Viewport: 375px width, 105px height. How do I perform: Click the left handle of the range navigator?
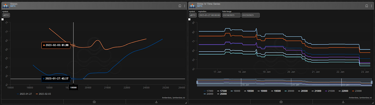[x=197, y=82]
